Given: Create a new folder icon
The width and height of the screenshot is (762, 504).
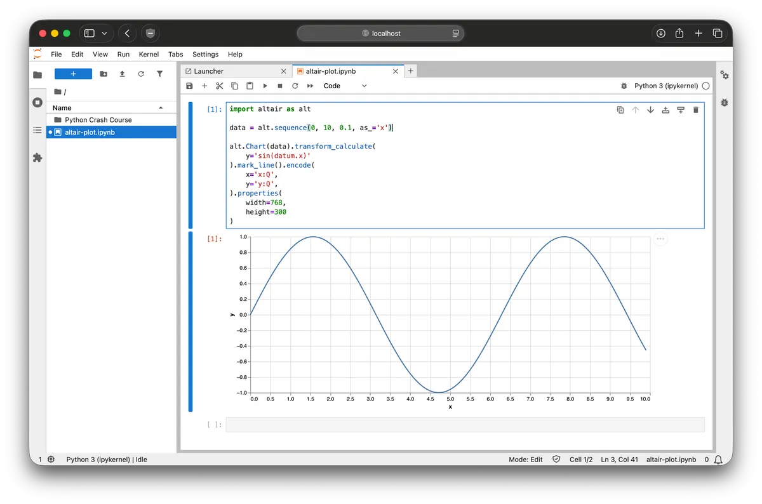Looking at the screenshot, I should (104, 74).
